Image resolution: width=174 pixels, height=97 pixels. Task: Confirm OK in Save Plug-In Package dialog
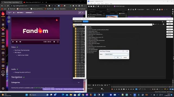click(x=118, y=57)
